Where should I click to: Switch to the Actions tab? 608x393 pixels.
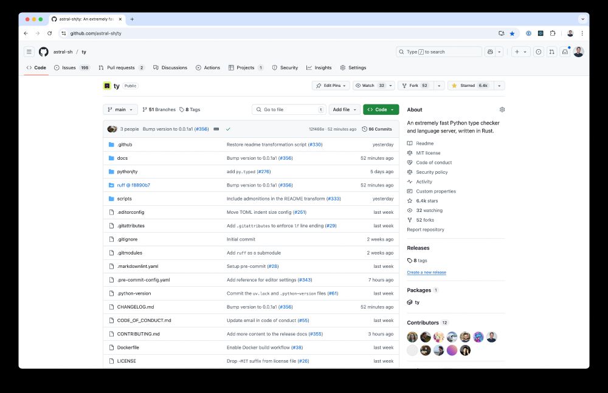click(208, 68)
